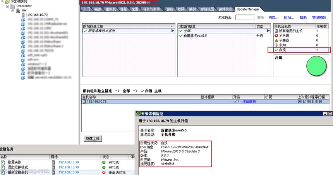Click the red 不合规 non-compliant icon
The width and height of the screenshot is (333, 175).
pos(276,36)
